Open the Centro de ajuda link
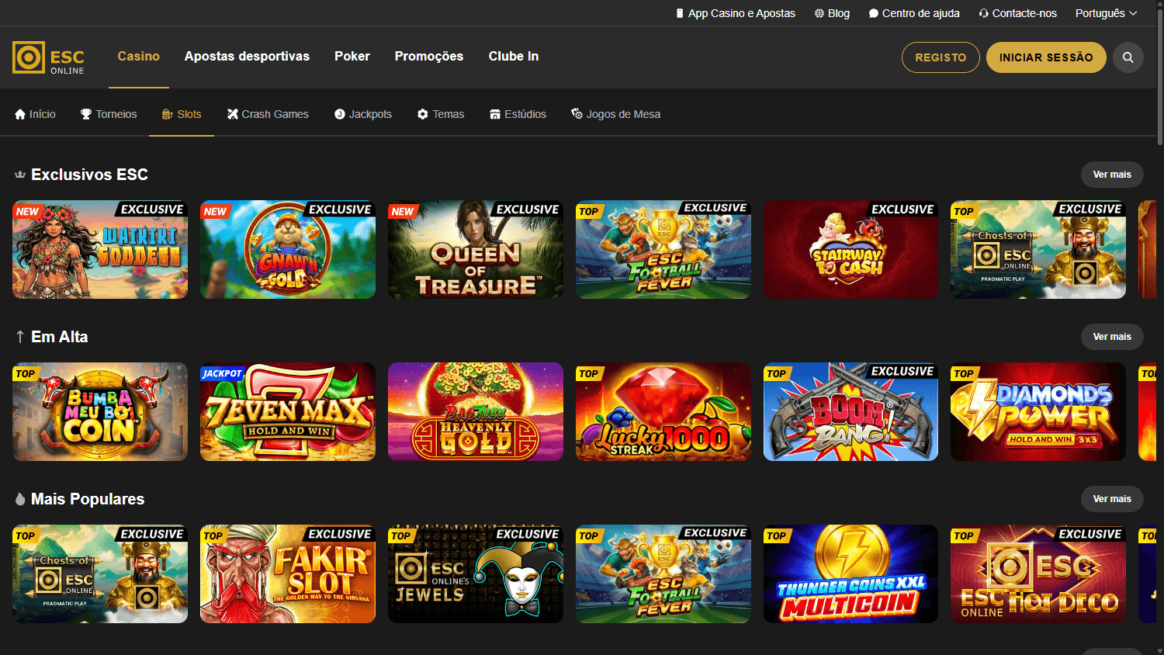Viewport: 1164px width, 655px height. click(914, 13)
